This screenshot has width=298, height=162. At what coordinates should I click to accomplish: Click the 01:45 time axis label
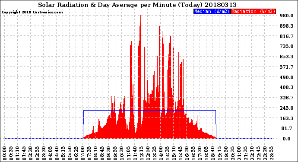tap(24, 153)
